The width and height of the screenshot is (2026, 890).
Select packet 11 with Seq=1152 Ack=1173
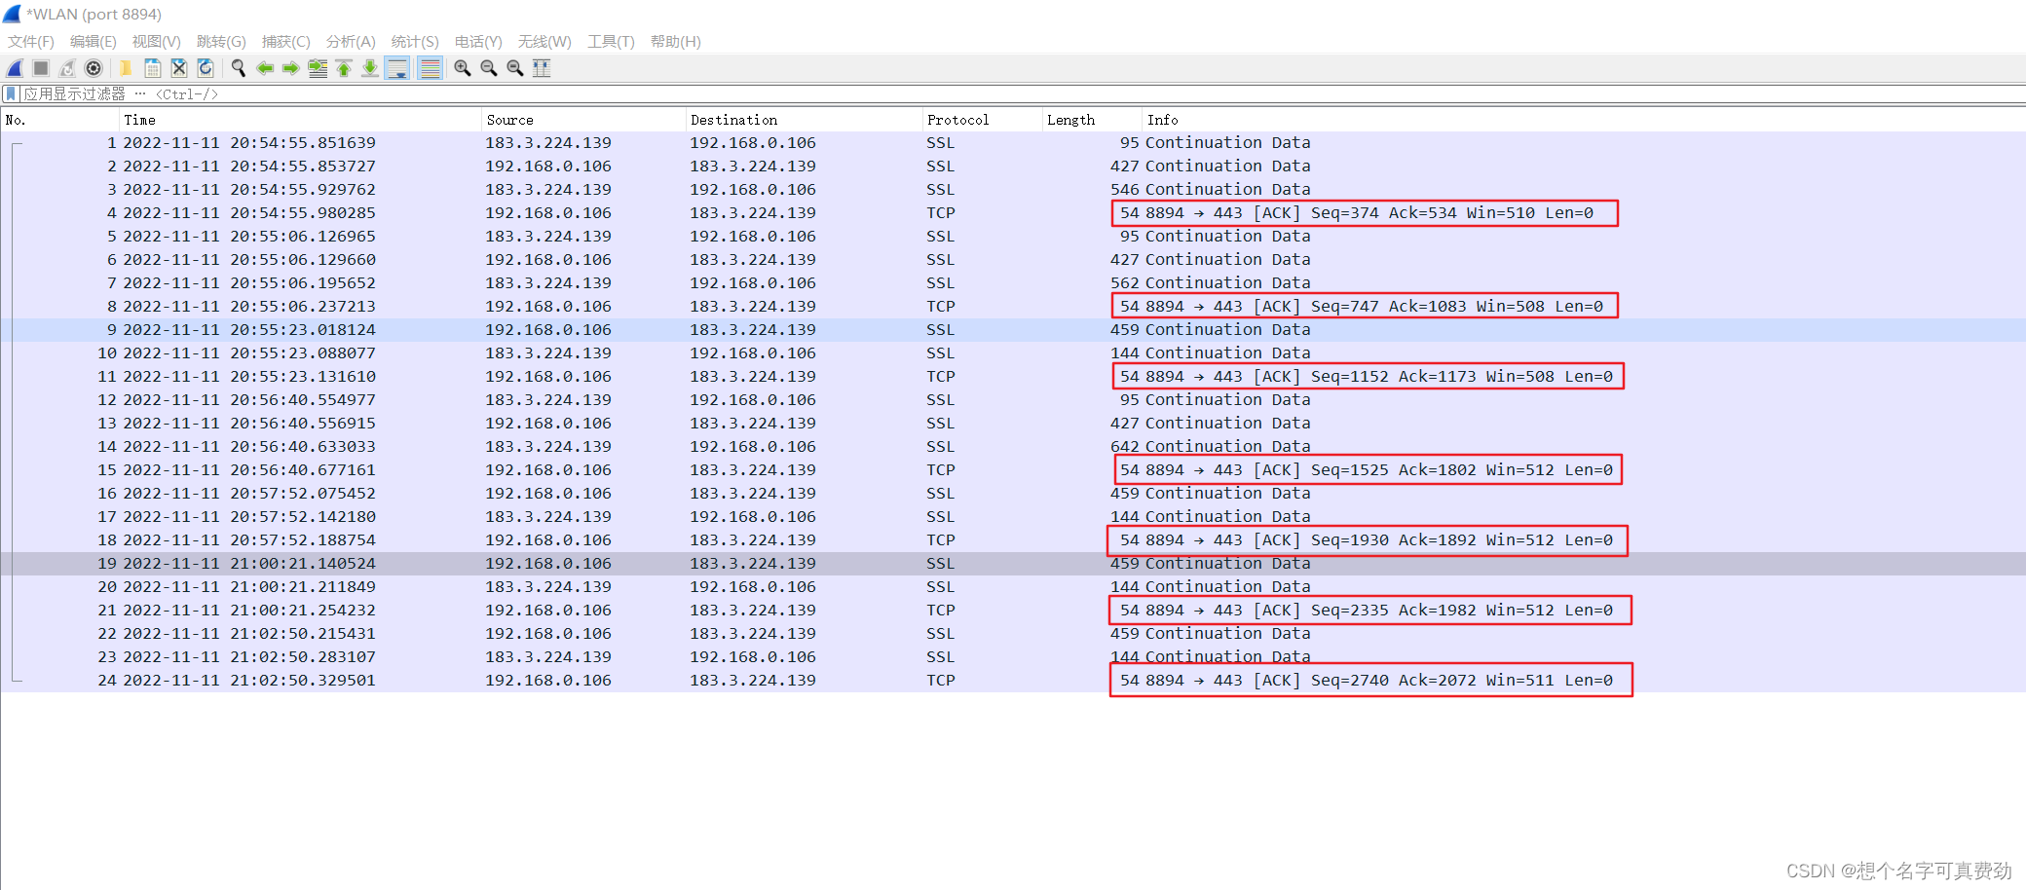pos(1013,377)
